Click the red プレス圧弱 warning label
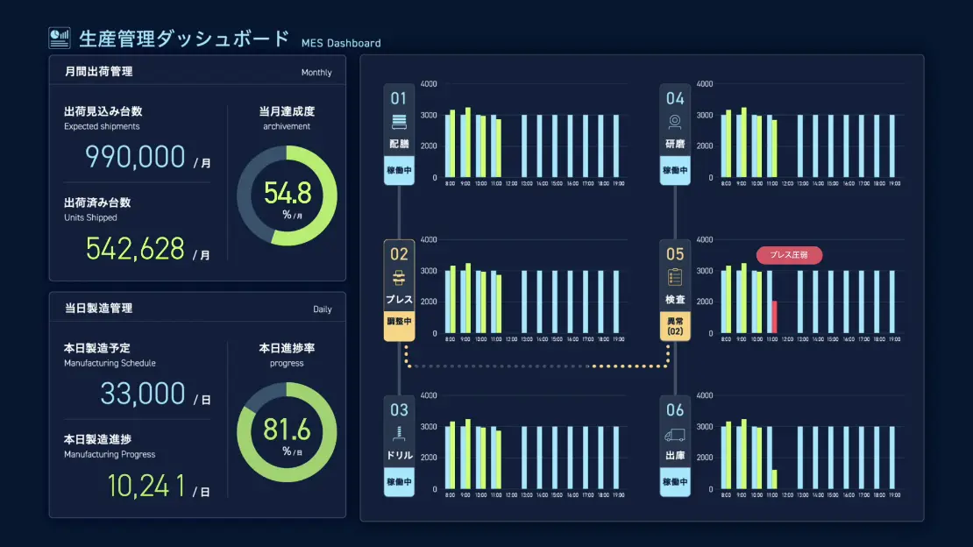 pyautogui.click(x=789, y=255)
